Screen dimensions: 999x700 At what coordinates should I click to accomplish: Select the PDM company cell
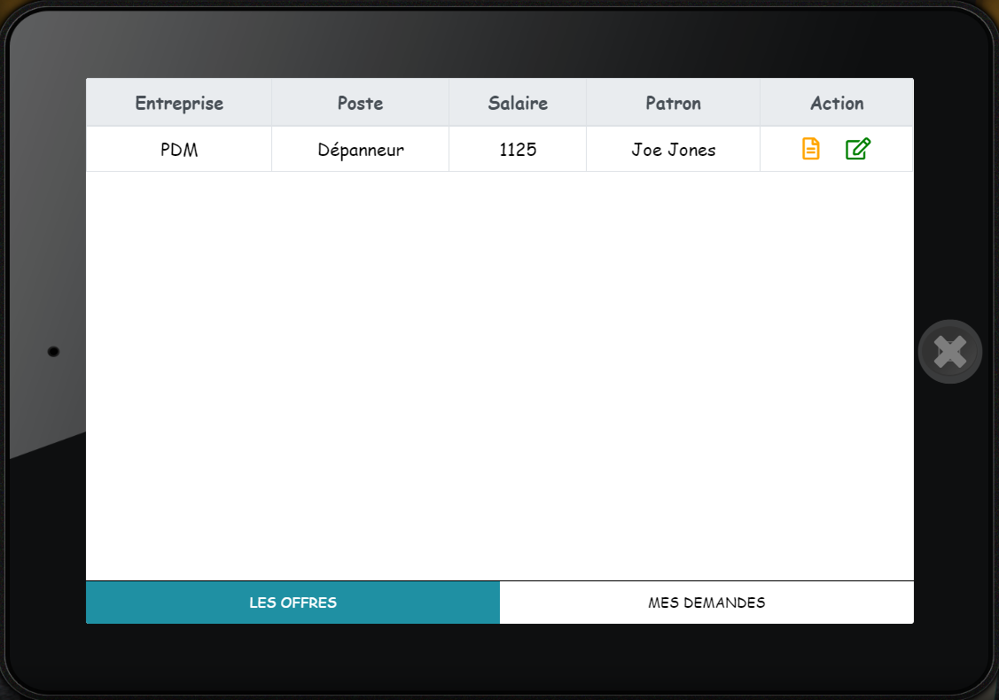(x=179, y=149)
